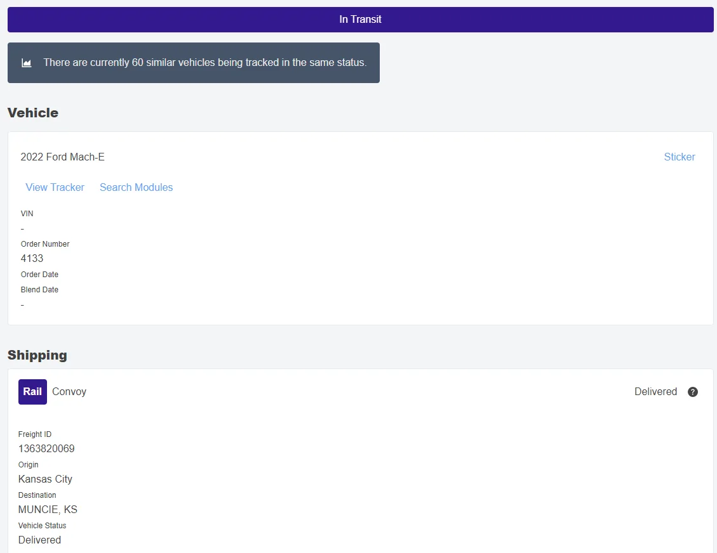The height and width of the screenshot is (553, 717).
Task: Open the View Tracker link
Action: click(55, 187)
